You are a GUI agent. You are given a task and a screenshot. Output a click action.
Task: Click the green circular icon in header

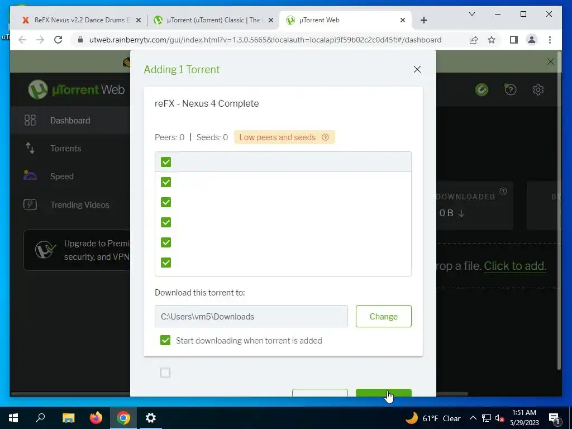[482, 89]
